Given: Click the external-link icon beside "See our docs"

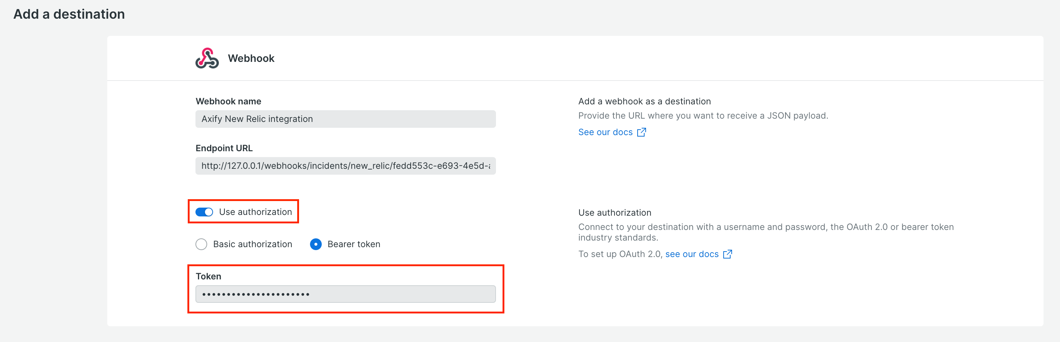Looking at the screenshot, I should (x=642, y=132).
